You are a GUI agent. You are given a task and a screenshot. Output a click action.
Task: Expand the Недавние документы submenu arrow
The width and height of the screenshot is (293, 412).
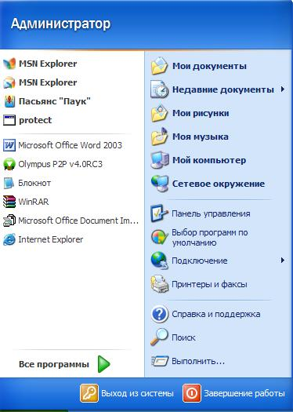point(283,89)
